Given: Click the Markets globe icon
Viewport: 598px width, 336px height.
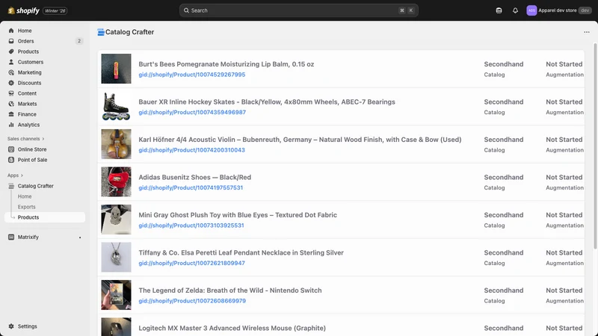Looking at the screenshot, I should [11, 104].
